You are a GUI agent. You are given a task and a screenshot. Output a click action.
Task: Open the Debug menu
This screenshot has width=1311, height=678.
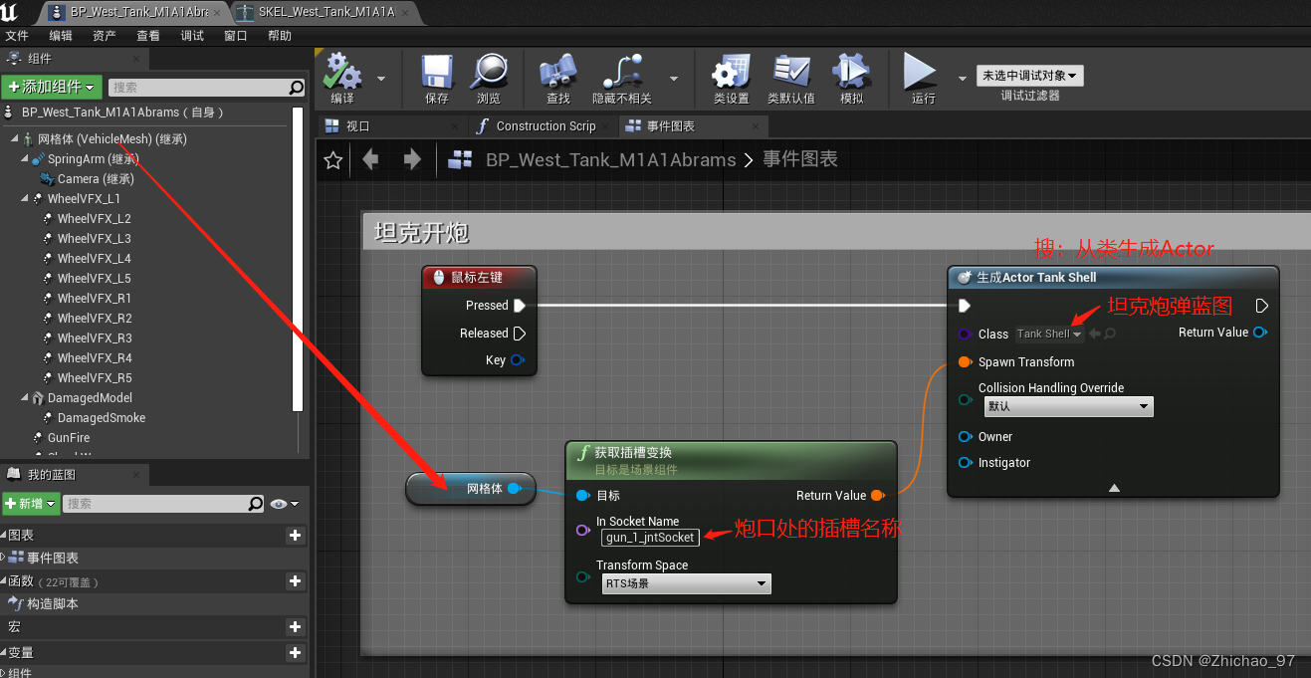[x=192, y=36]
